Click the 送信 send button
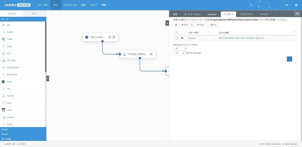This screenshot has height=147, width=302. coord(200,25)
